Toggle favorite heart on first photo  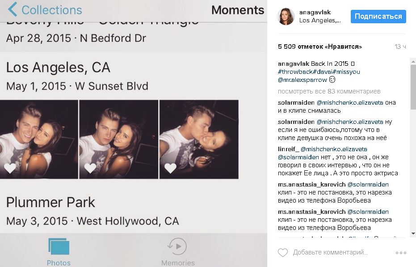[x=10, y=168]
